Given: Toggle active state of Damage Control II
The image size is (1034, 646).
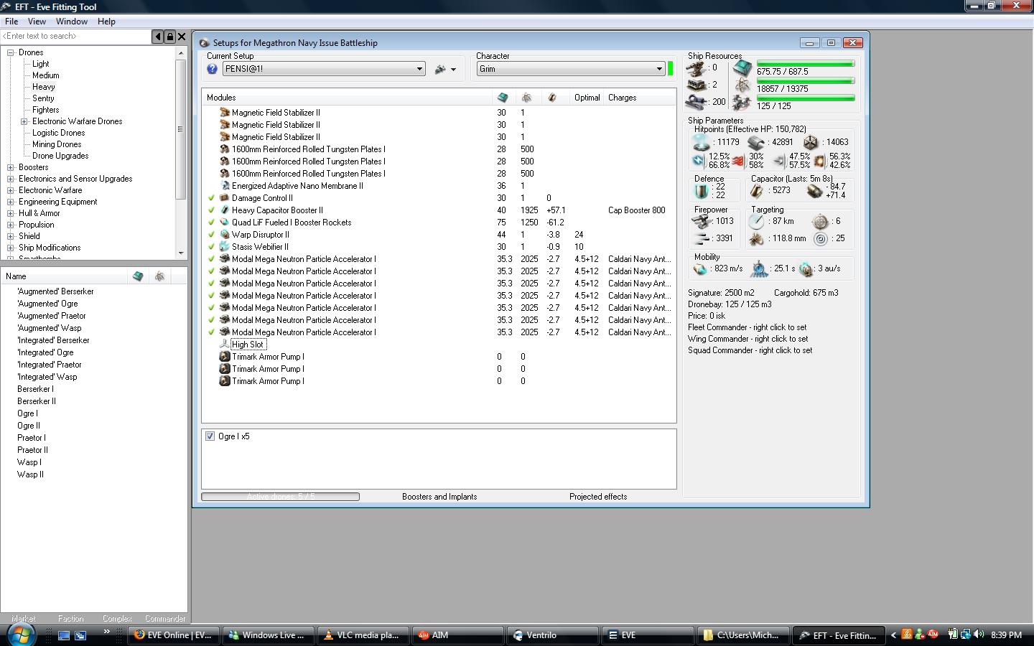Looking at the screenshot, I should click(x=211, y=198).
